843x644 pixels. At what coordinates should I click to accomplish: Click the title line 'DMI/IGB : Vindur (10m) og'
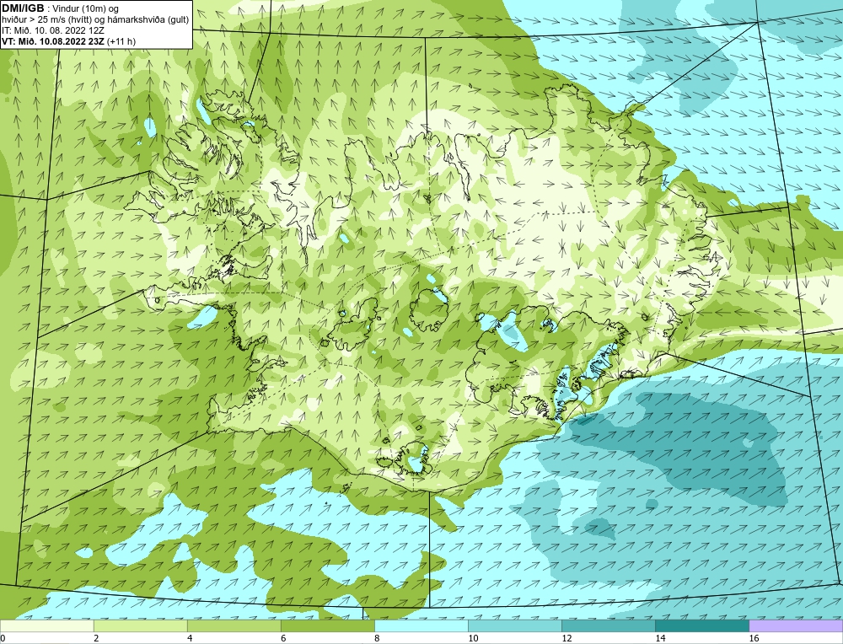point(61,8)
